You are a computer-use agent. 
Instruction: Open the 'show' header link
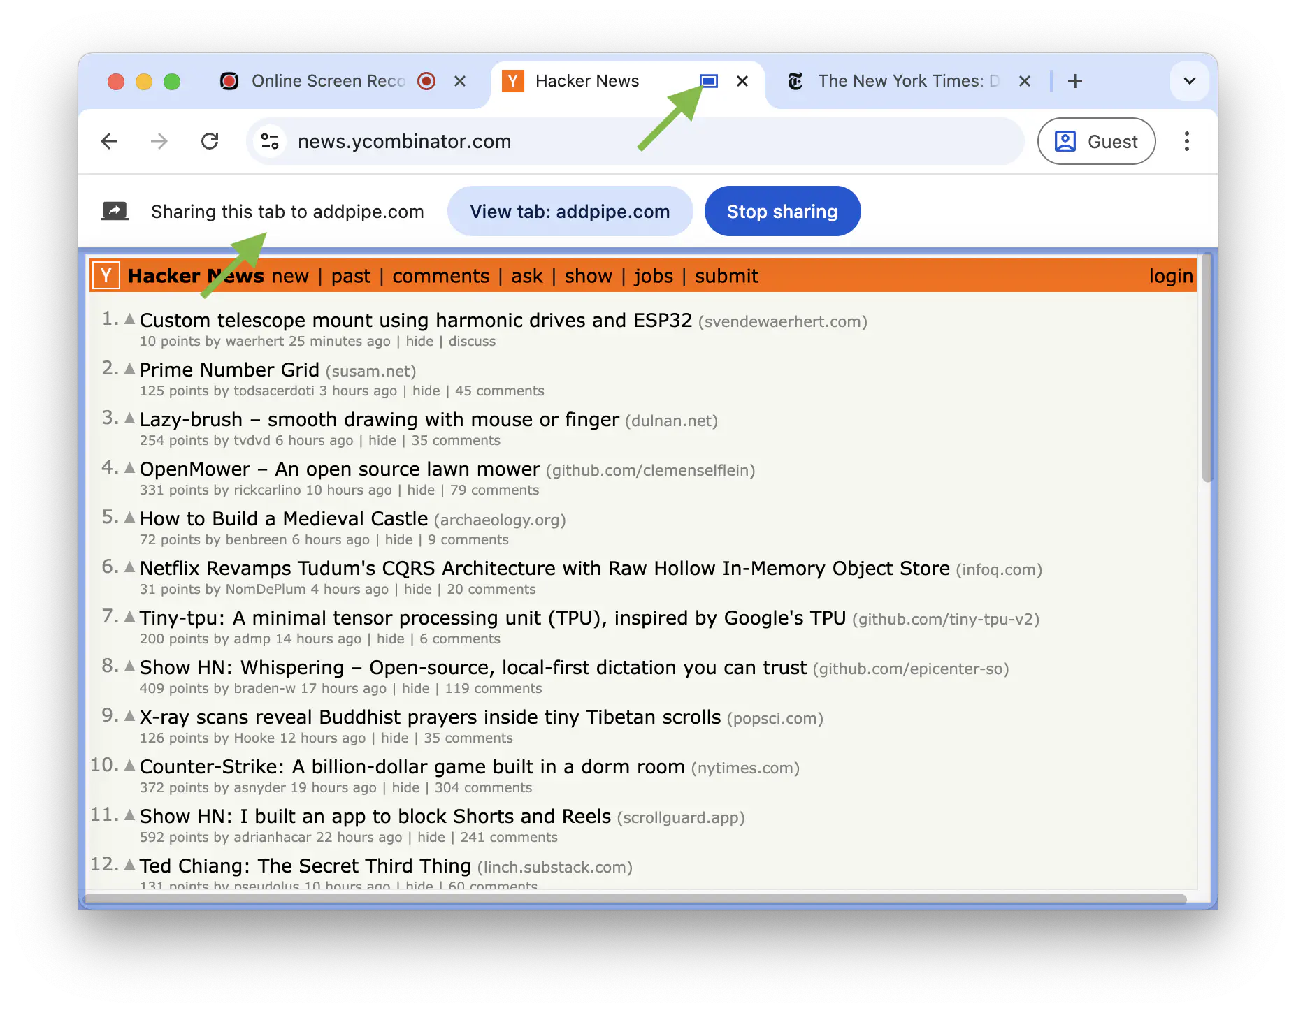pos(588,276)
